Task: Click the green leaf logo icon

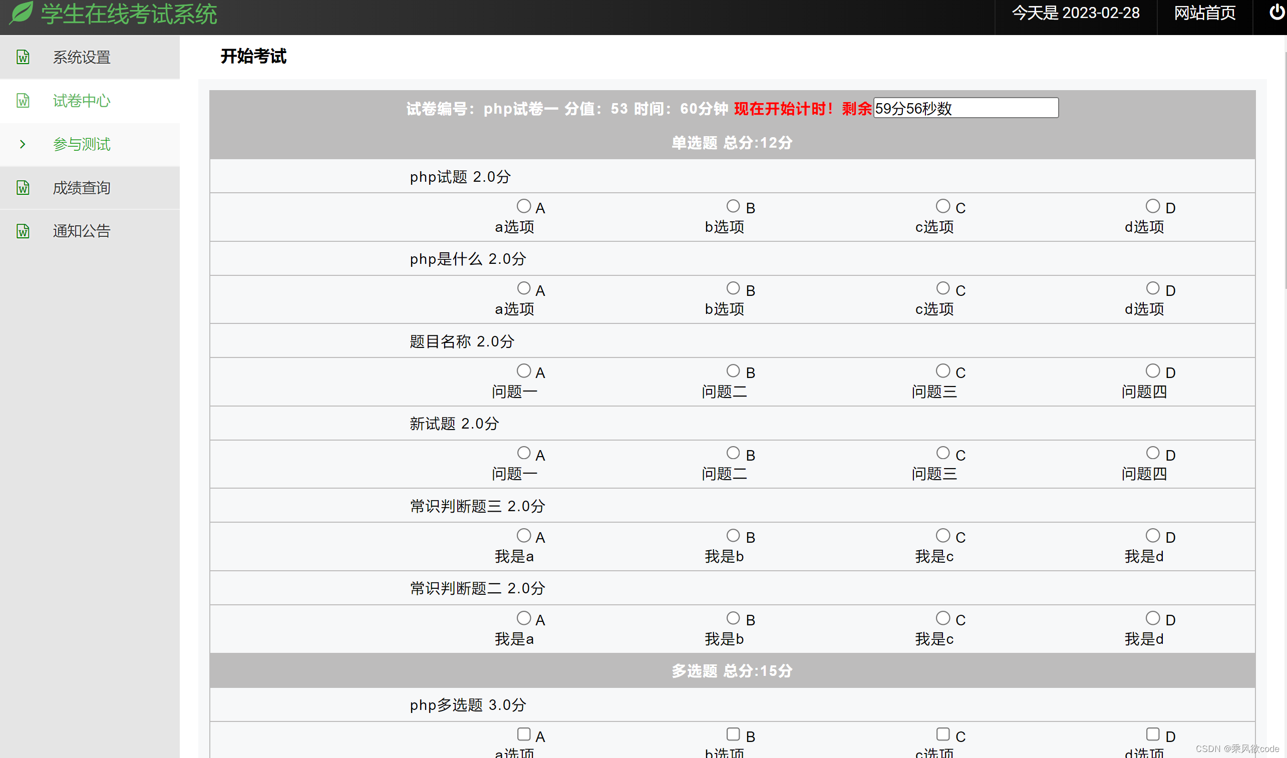Action: (22, 12)
